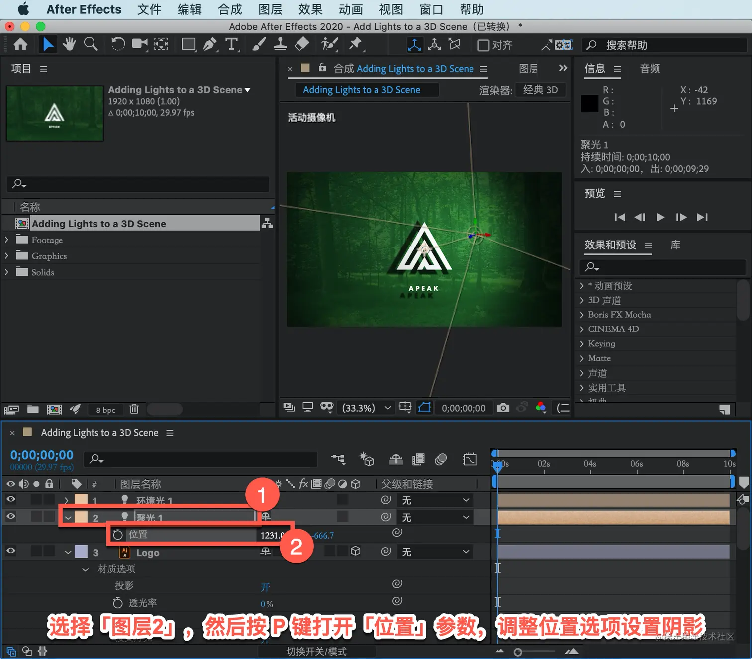Jump to the first frame in preview
The image size is (752, 659).
point(620,217)
